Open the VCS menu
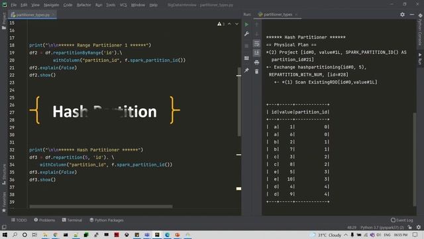Image resolution: width=424 pixels, height=239 pixels. pos(123,5)
